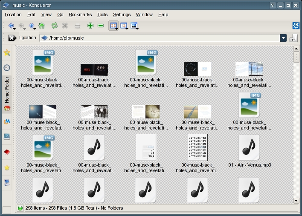The width and height of the screenshot is (302, 216).
Task: Open the Bookmarks sidebar tab (top star)
Action: [x=7, y=52]
